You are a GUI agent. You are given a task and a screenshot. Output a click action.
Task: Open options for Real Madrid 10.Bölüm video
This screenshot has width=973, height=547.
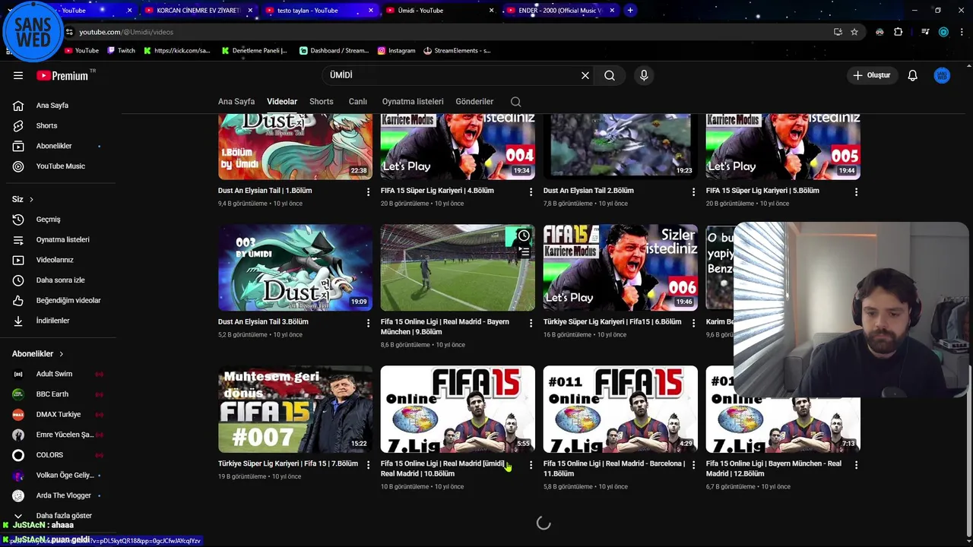tap(531, 465)
